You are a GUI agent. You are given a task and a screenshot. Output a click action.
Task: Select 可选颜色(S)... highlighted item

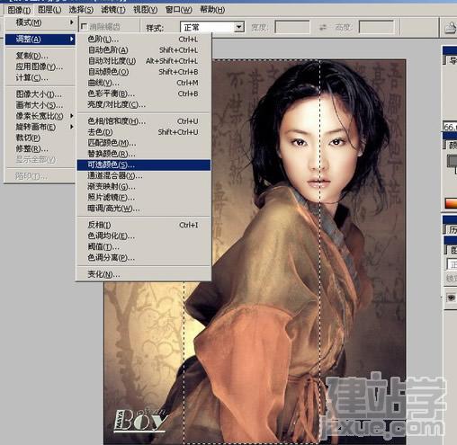(144, 165)
